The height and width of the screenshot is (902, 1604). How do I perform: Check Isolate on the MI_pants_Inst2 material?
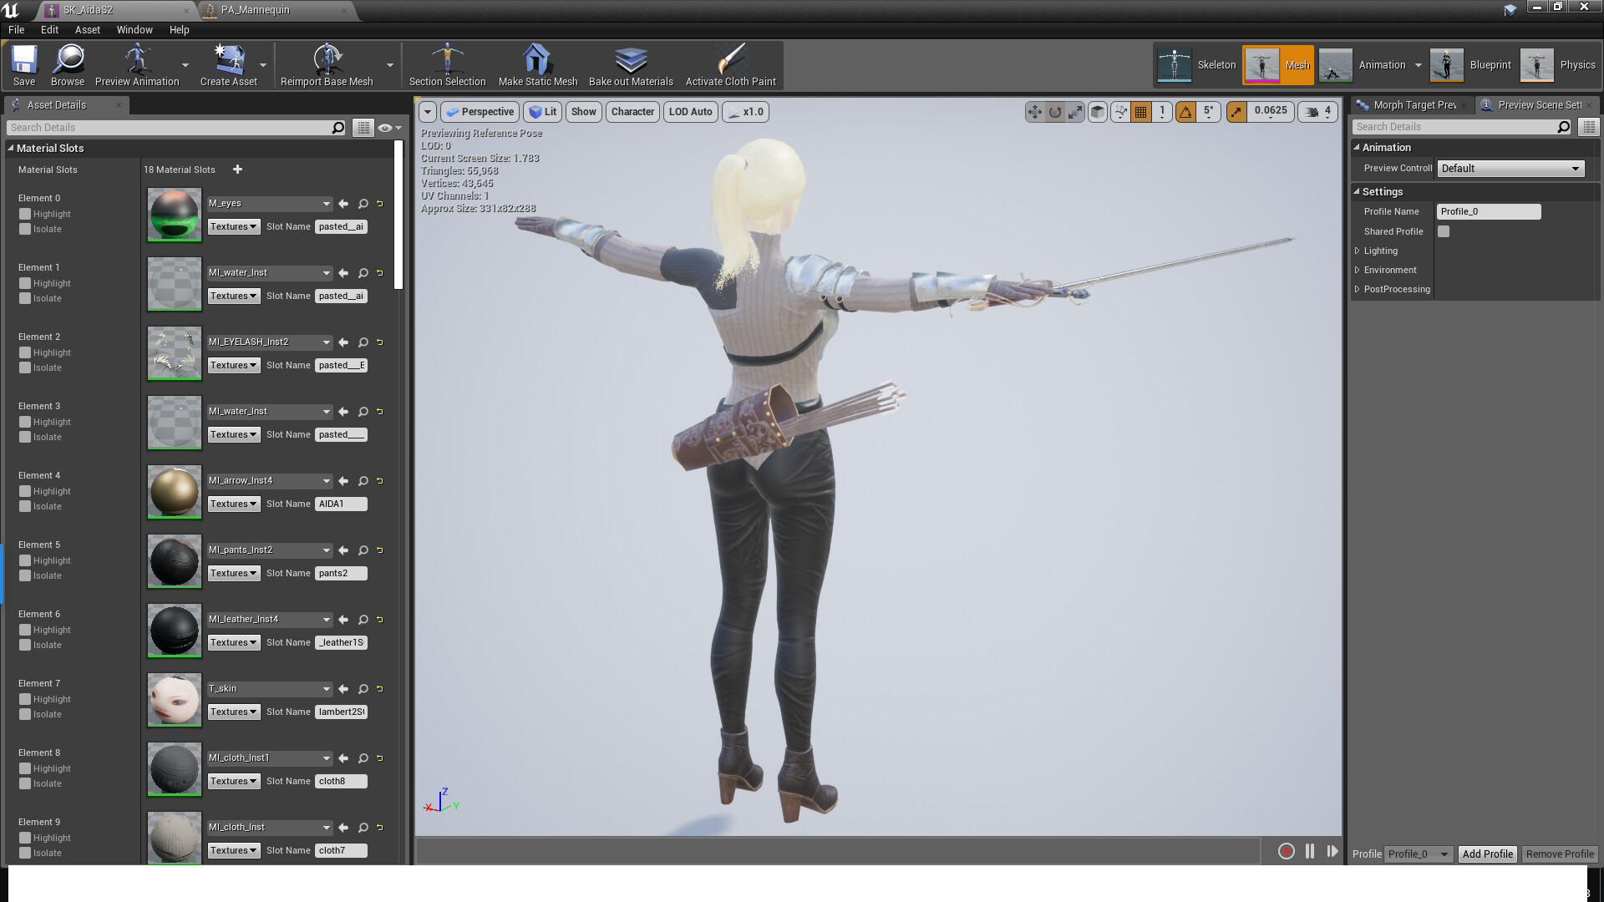(x=24, y=575)
